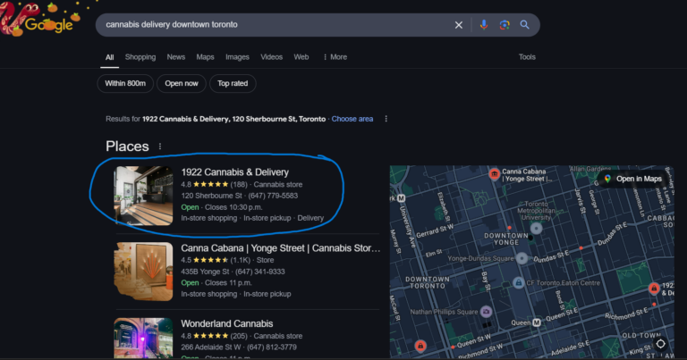Switch to the News tab
687x360 pixels.
[175, 57]
